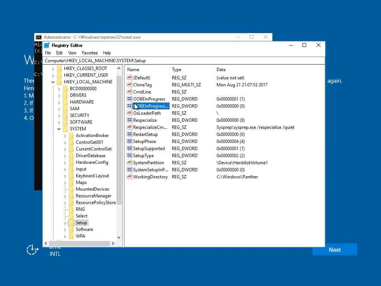This screenshot has width=381, height=286.
Task: Click the RespecializeCm... value name
Action: pyautogui.click(x=150, y=127)
